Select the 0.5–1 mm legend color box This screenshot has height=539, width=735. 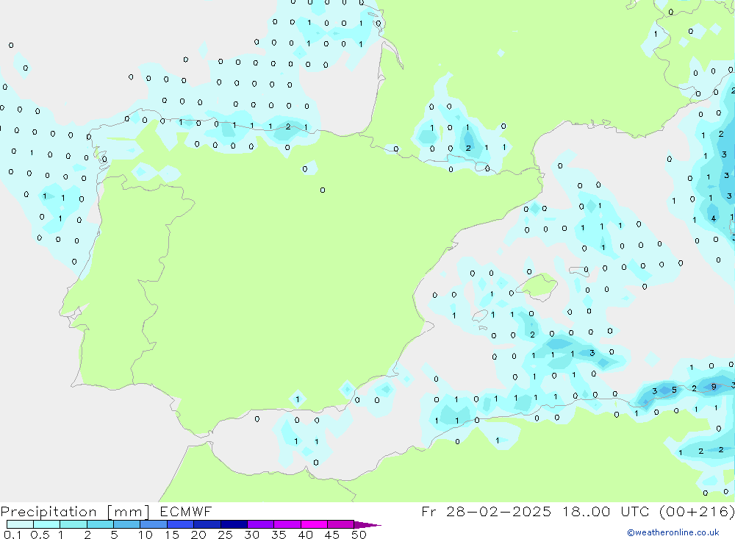46,524
